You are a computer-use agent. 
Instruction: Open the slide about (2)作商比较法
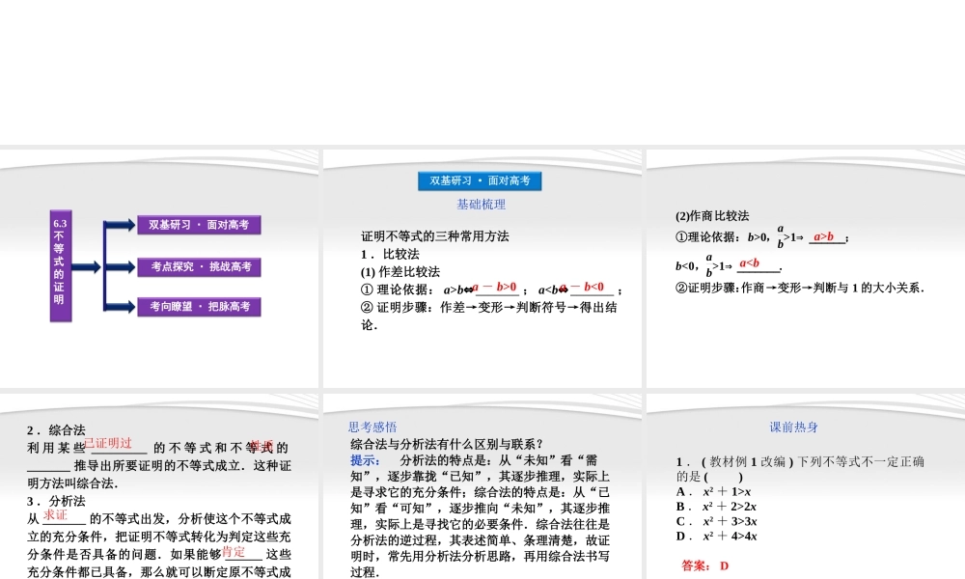coord(806,269)
